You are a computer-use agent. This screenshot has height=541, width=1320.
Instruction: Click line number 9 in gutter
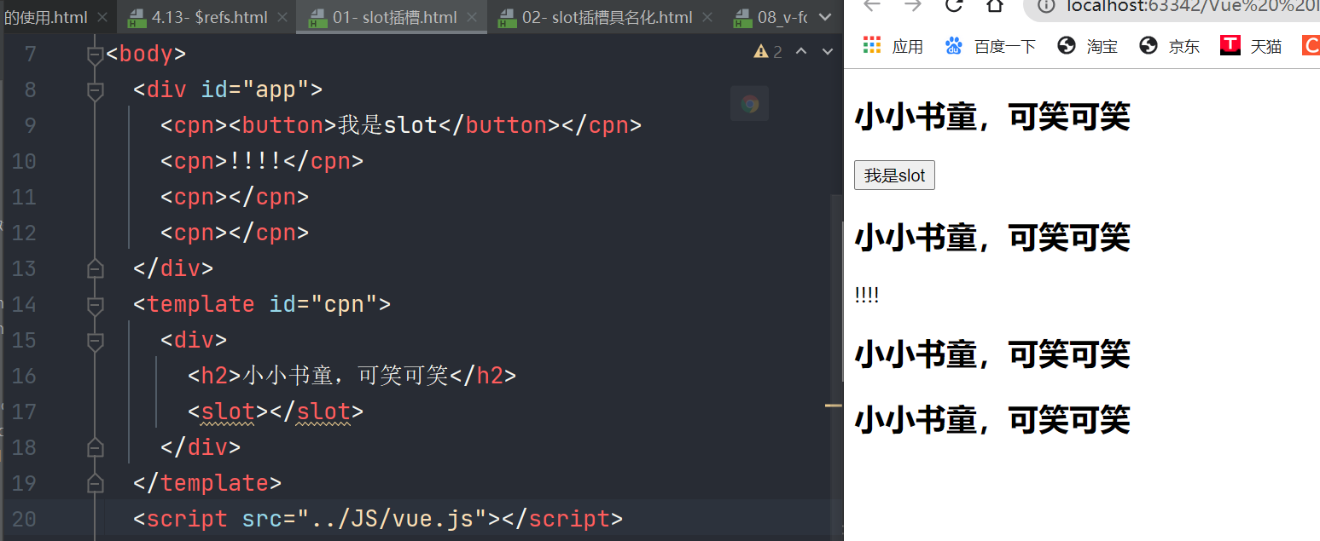click(x=30, y=126)
